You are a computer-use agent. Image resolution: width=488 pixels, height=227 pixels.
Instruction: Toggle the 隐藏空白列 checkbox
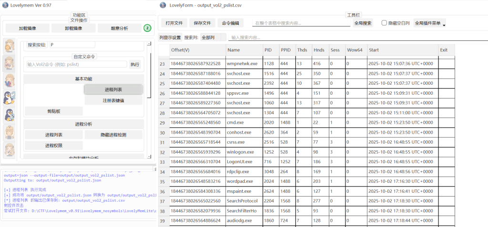point(384,23)
